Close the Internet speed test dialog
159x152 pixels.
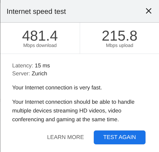click(x=149, y=11)
